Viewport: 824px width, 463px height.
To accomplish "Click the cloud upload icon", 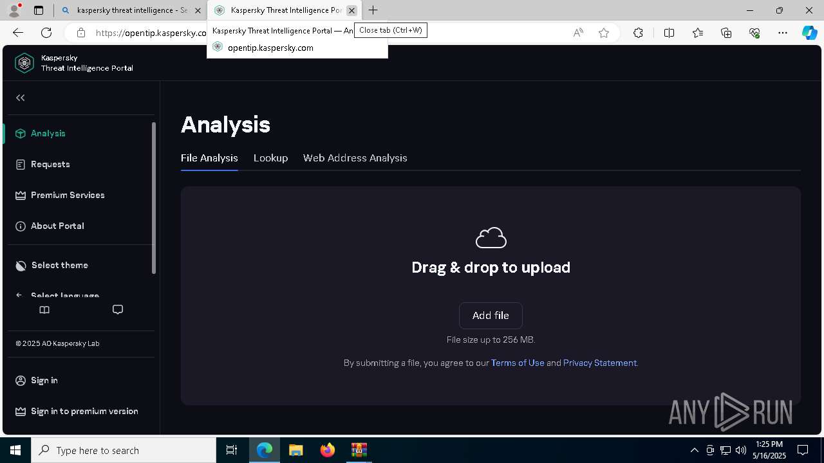I will (x=491, y=237).
